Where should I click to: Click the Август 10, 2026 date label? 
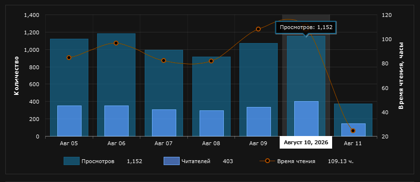point(306,142)
